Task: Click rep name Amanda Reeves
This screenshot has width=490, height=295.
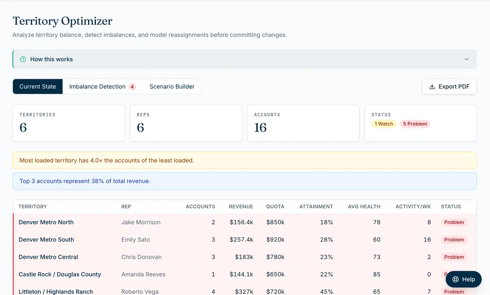Action: click(143, 274)
